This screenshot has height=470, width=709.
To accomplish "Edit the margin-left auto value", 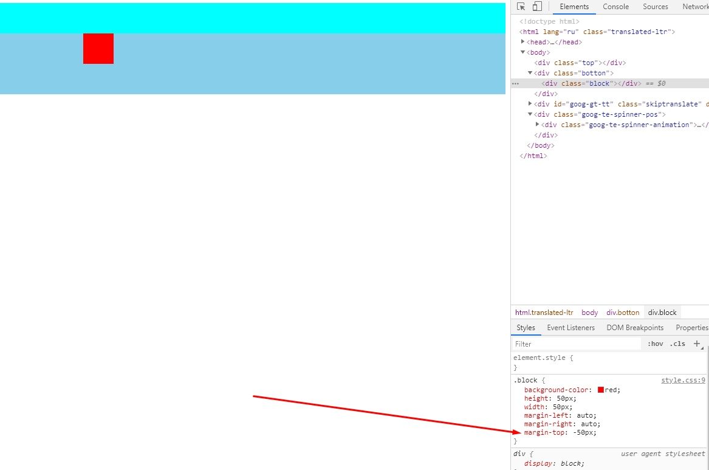I will pyautogui.click(x=584, y=415).
